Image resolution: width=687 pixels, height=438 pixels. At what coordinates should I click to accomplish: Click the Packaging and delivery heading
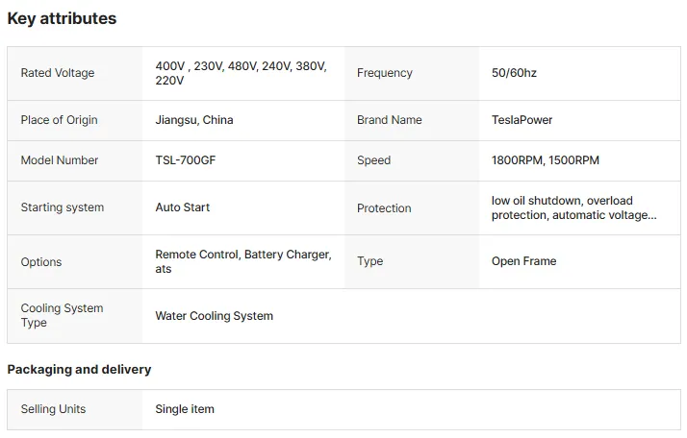click(x=79, y=369)
